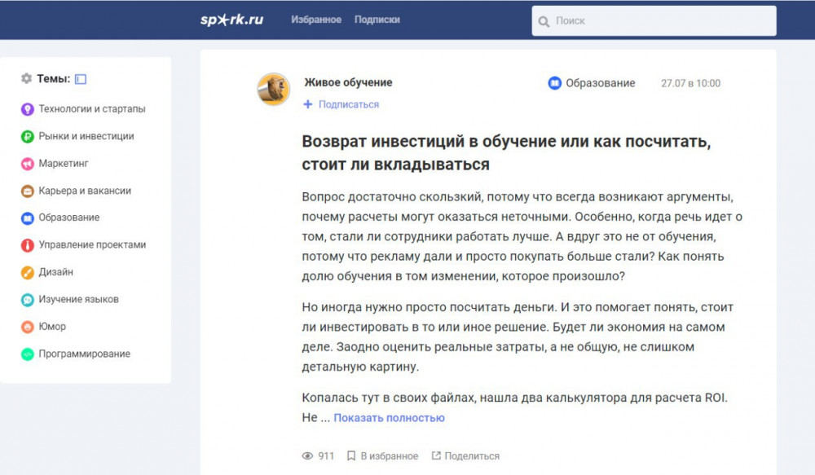Open the Живое обучение author page
The height and width of the screenshot is (475, 815).
point(348,82)
